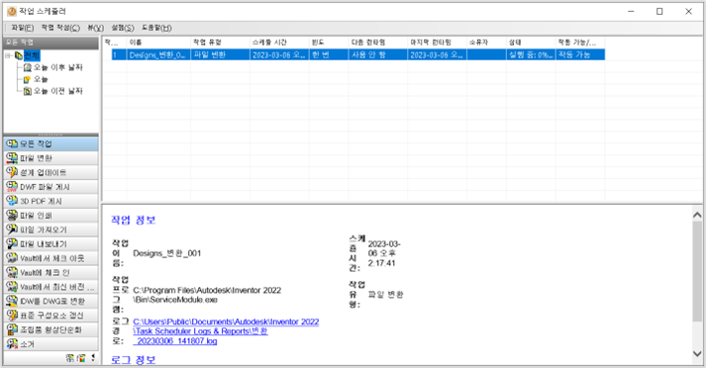Click the 사용 안 함 next runtime cell
706x368 pixels.
[x=378, y=54]
